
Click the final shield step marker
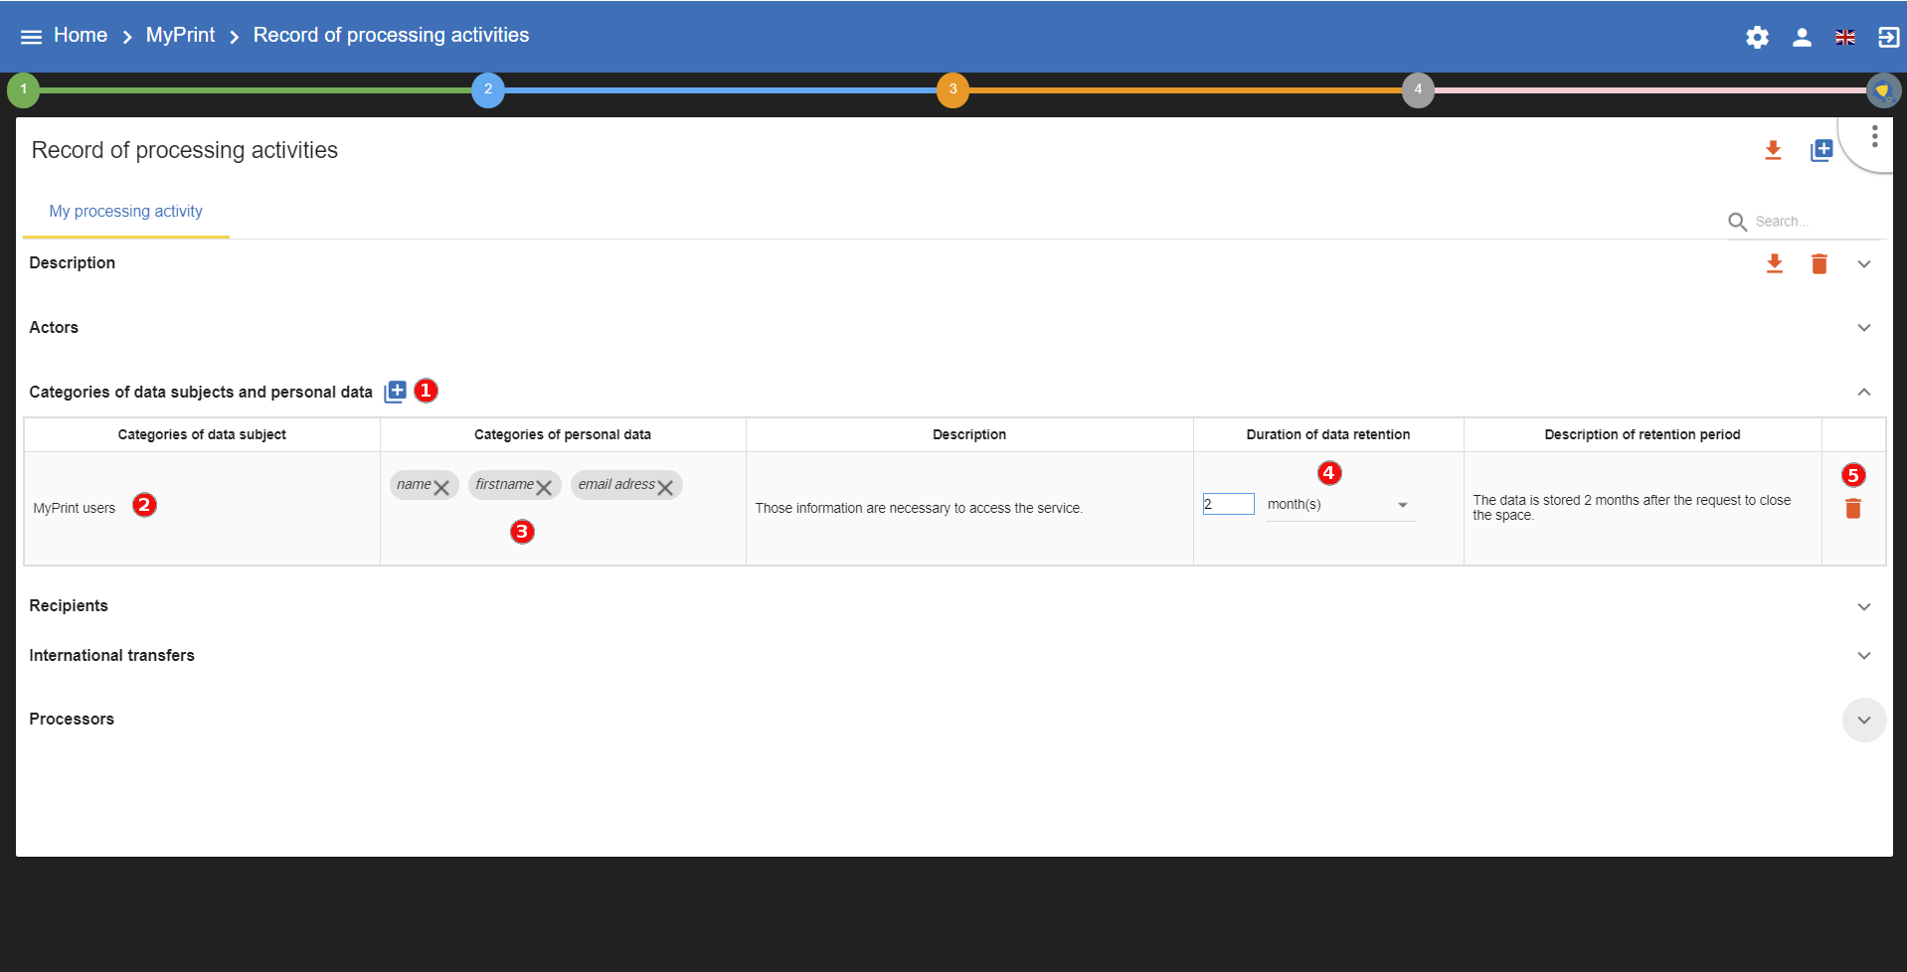(1883, 90)
